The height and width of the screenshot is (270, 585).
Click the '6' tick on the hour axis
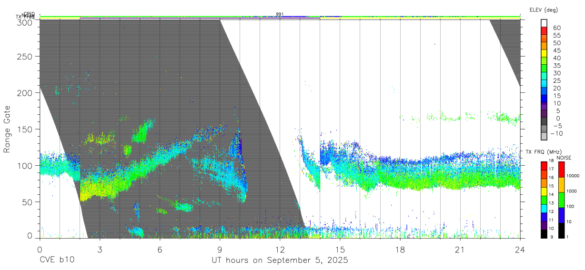click(x=160, y=250)
